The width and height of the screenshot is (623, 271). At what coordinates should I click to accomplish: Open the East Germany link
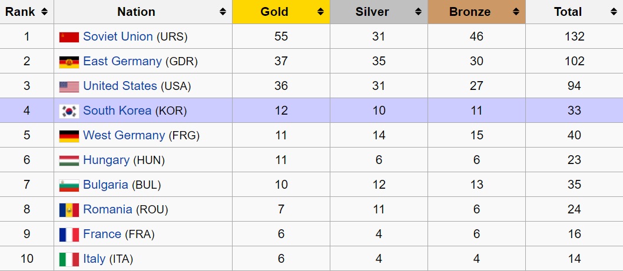coord(122,61)
